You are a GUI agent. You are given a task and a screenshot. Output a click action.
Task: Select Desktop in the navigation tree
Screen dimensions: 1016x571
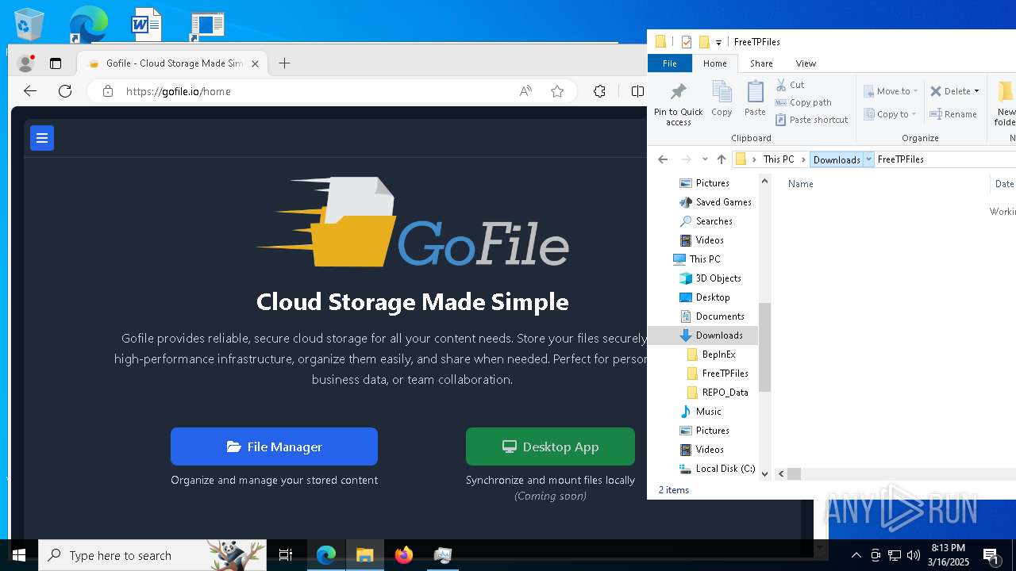pyautogui.click(x=704, y=297)
